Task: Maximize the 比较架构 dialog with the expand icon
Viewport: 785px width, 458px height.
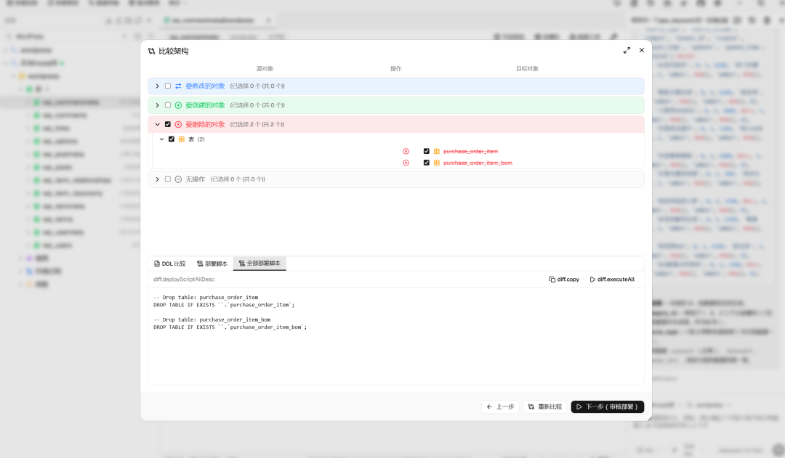Action: (x=627, y=51)
